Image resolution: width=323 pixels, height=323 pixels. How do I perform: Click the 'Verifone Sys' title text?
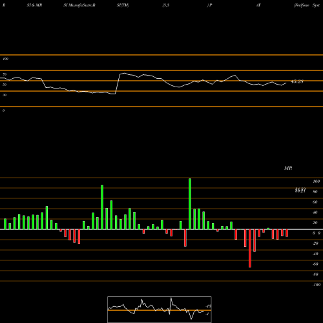click(x=307, y=5)
